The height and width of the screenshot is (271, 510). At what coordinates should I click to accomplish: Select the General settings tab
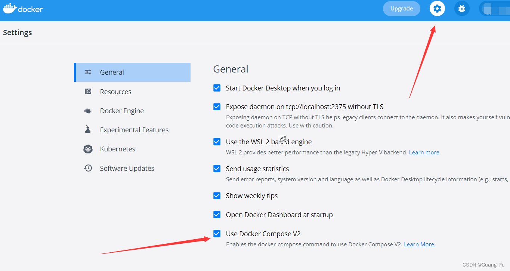point(132,72)
